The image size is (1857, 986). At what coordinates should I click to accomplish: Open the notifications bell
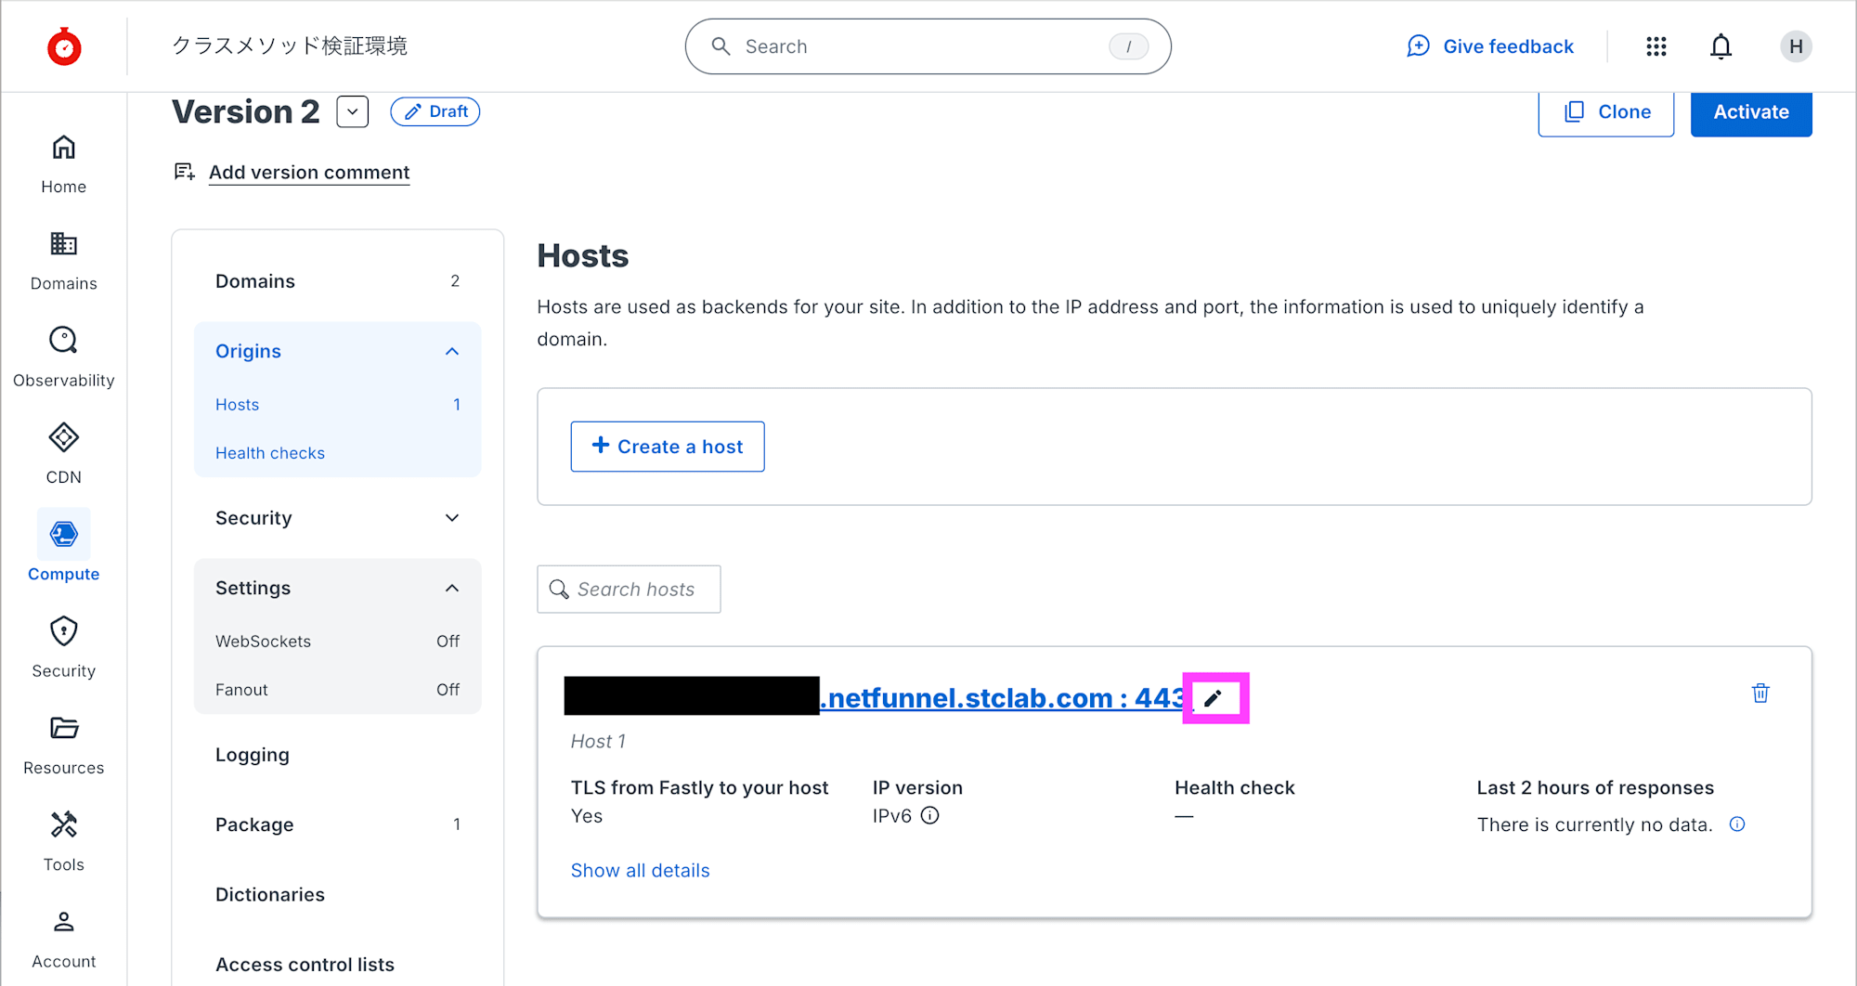click(1721, 46)
